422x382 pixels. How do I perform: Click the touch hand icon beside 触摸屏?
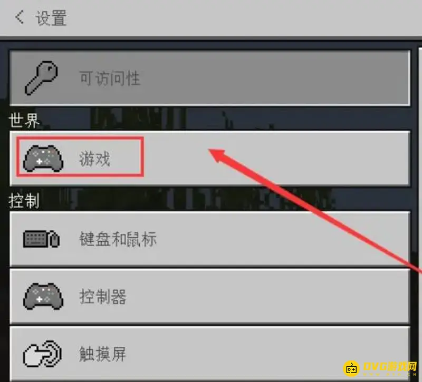[x=42, y=354]
